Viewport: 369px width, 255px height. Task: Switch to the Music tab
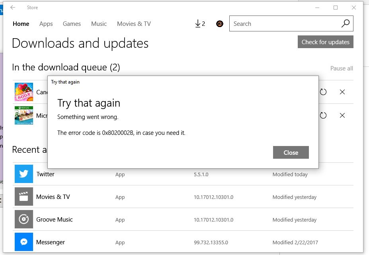pyautogui.click(x=99, y=24)
